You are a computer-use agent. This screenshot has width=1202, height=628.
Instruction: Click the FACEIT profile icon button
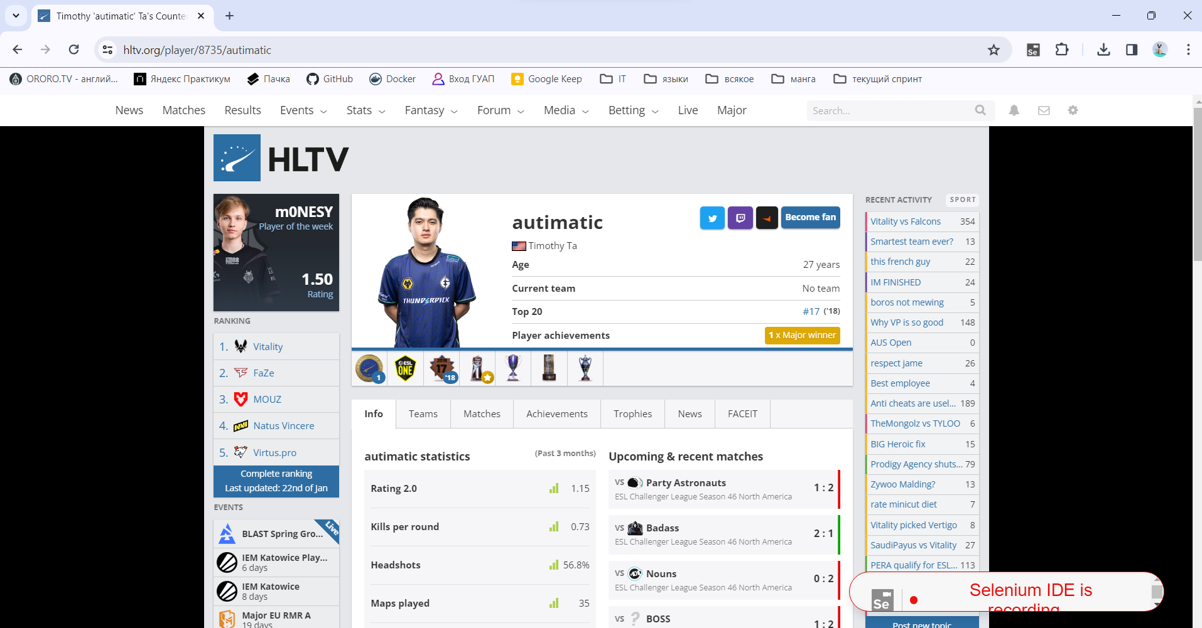click(x=767, y=218)
